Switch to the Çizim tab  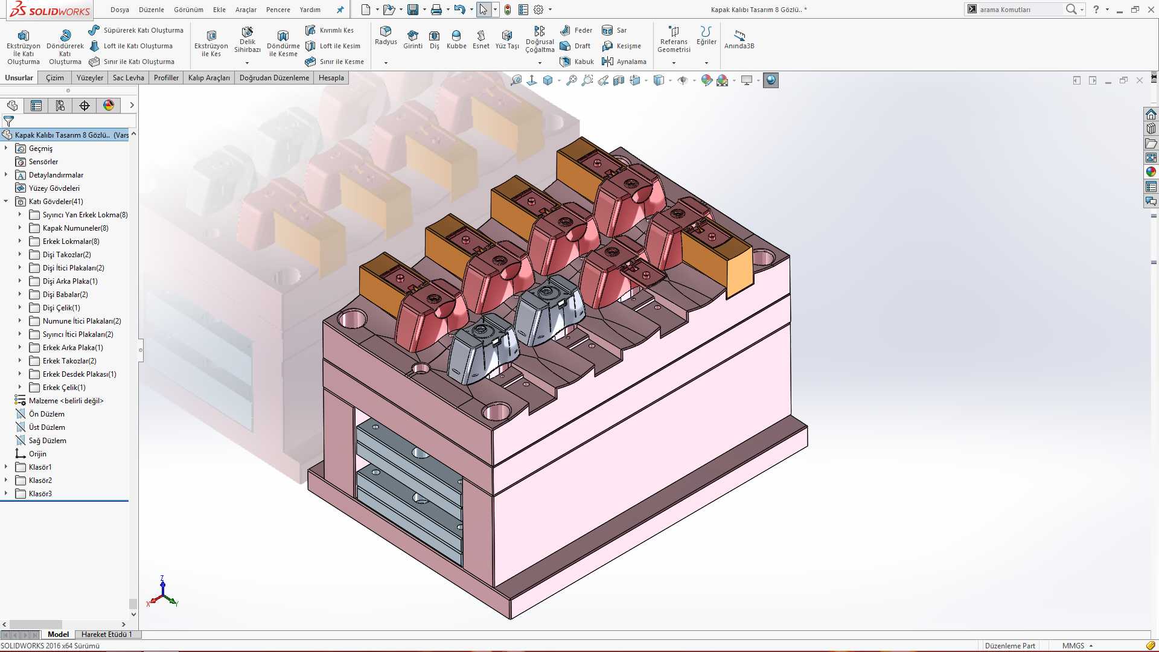[x=55, y=78]
